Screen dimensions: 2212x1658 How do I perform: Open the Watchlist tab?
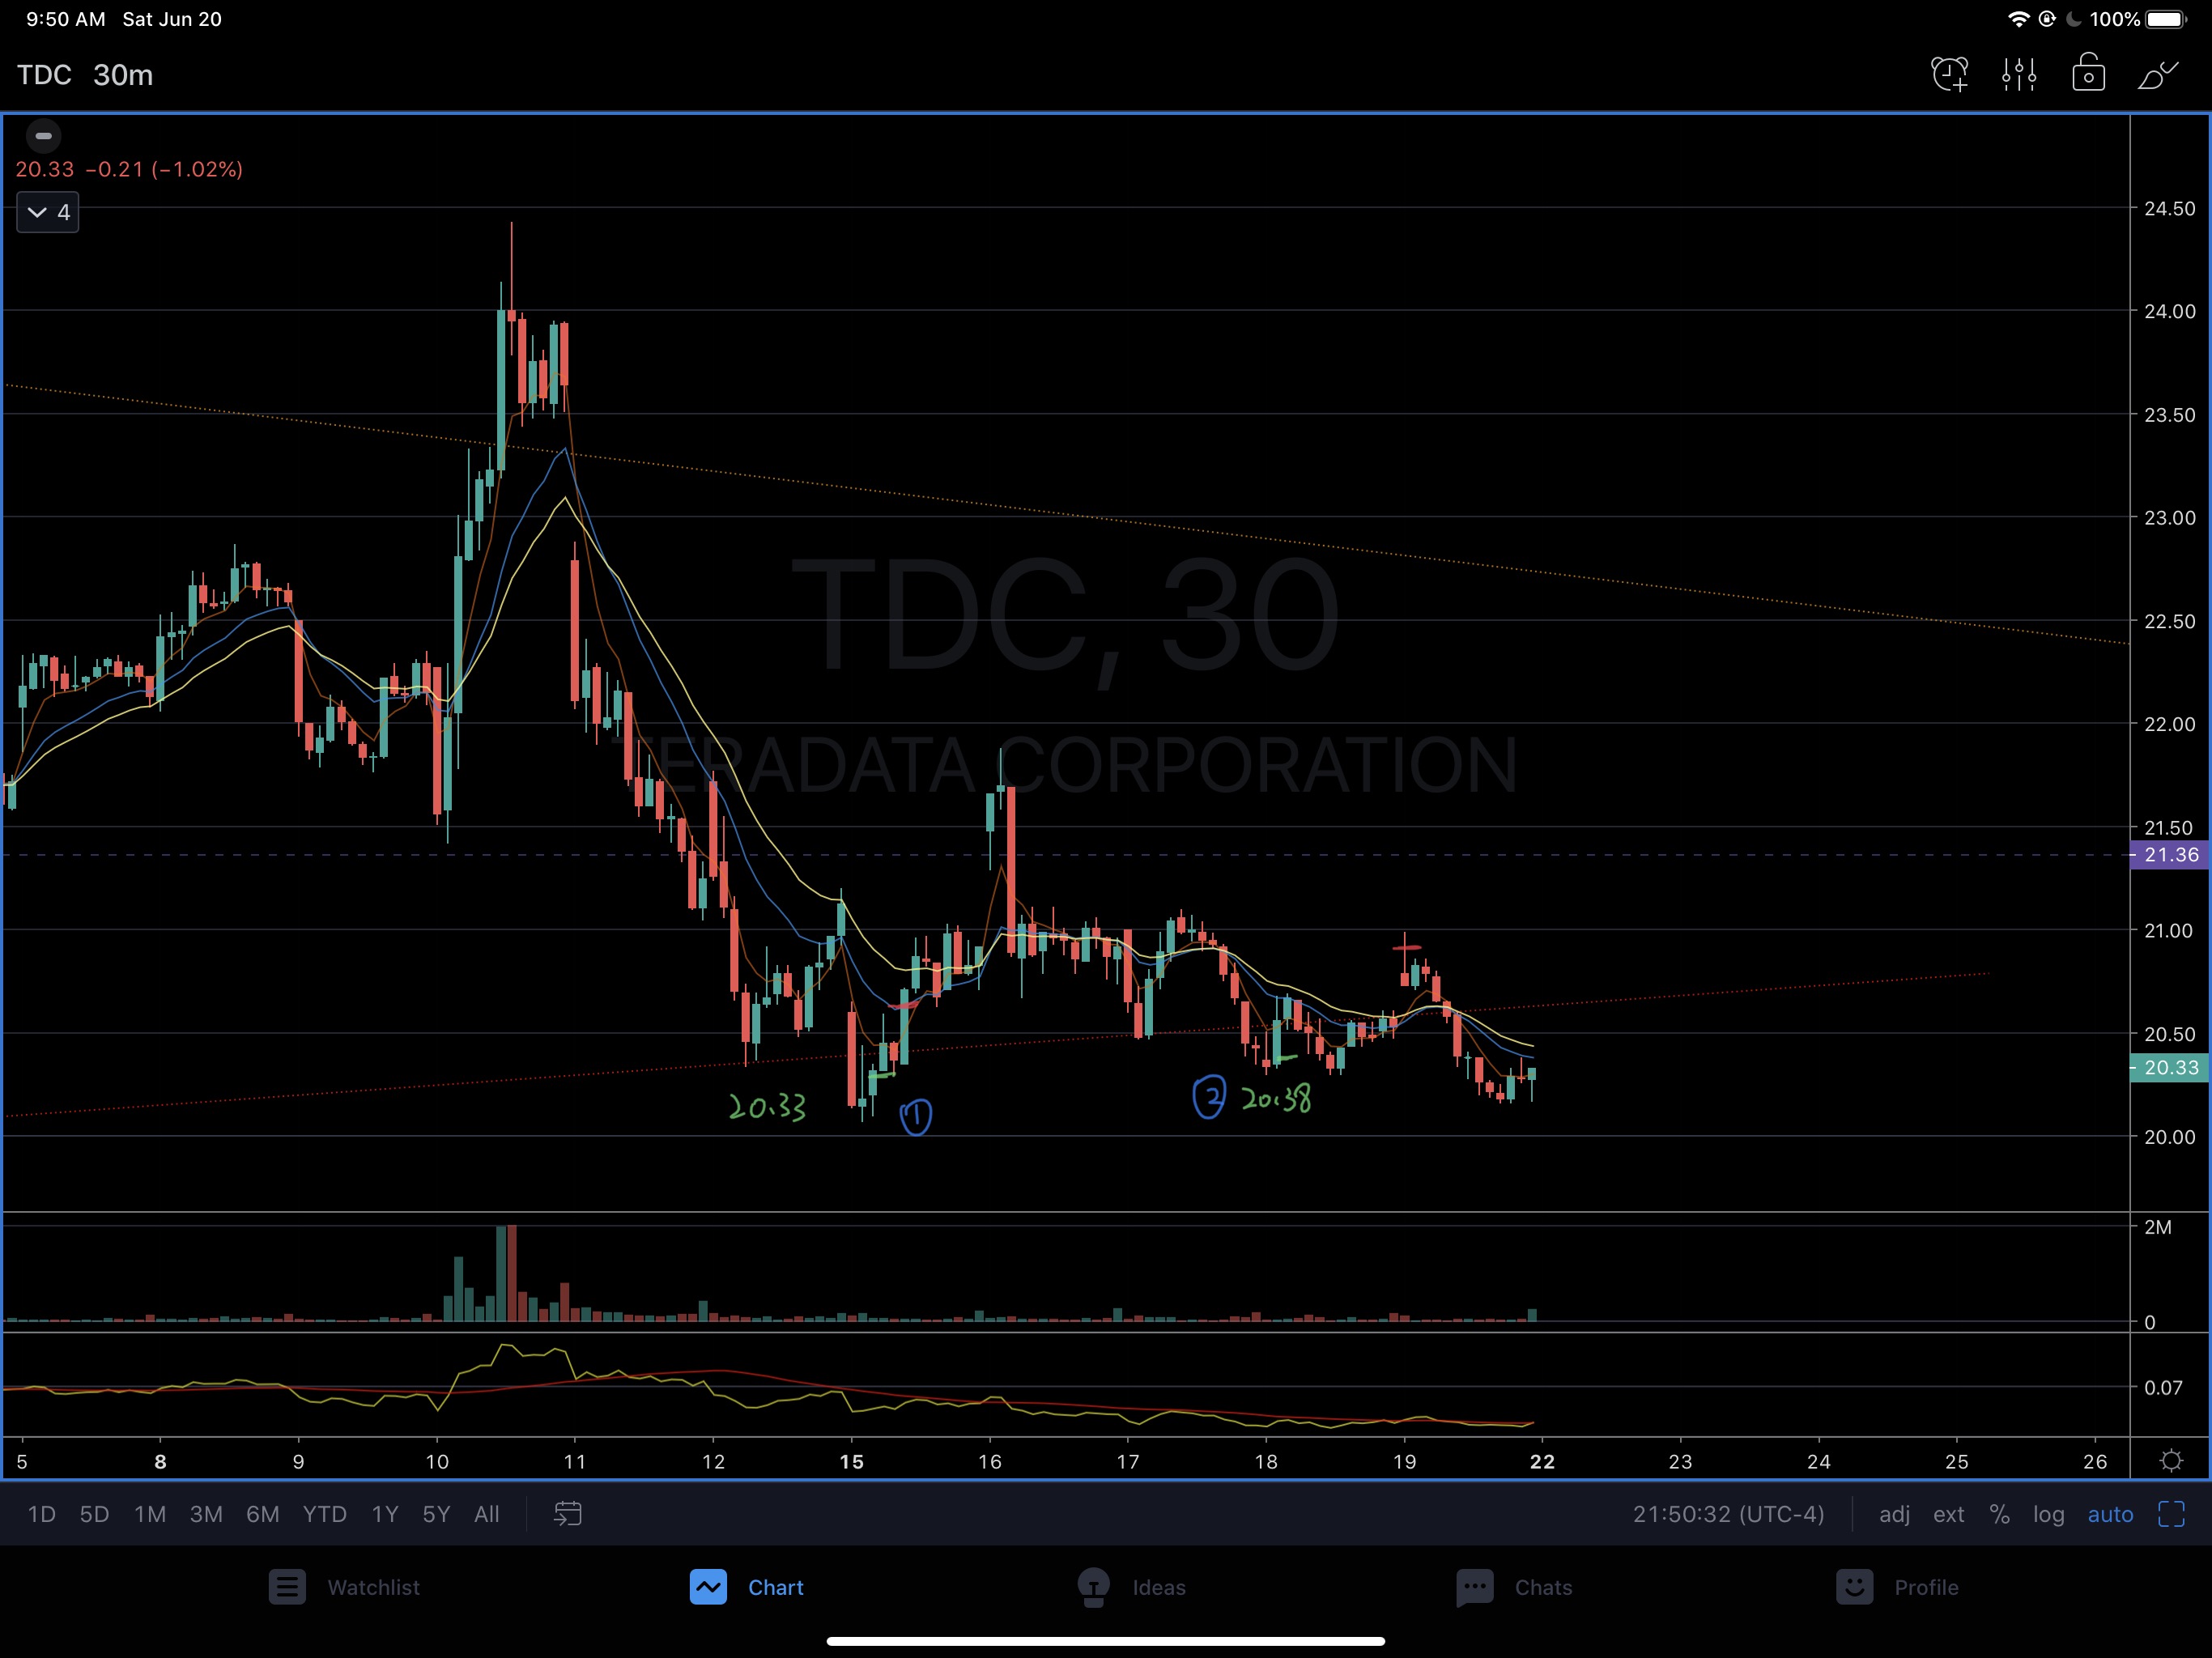(x=373, y=1587)
